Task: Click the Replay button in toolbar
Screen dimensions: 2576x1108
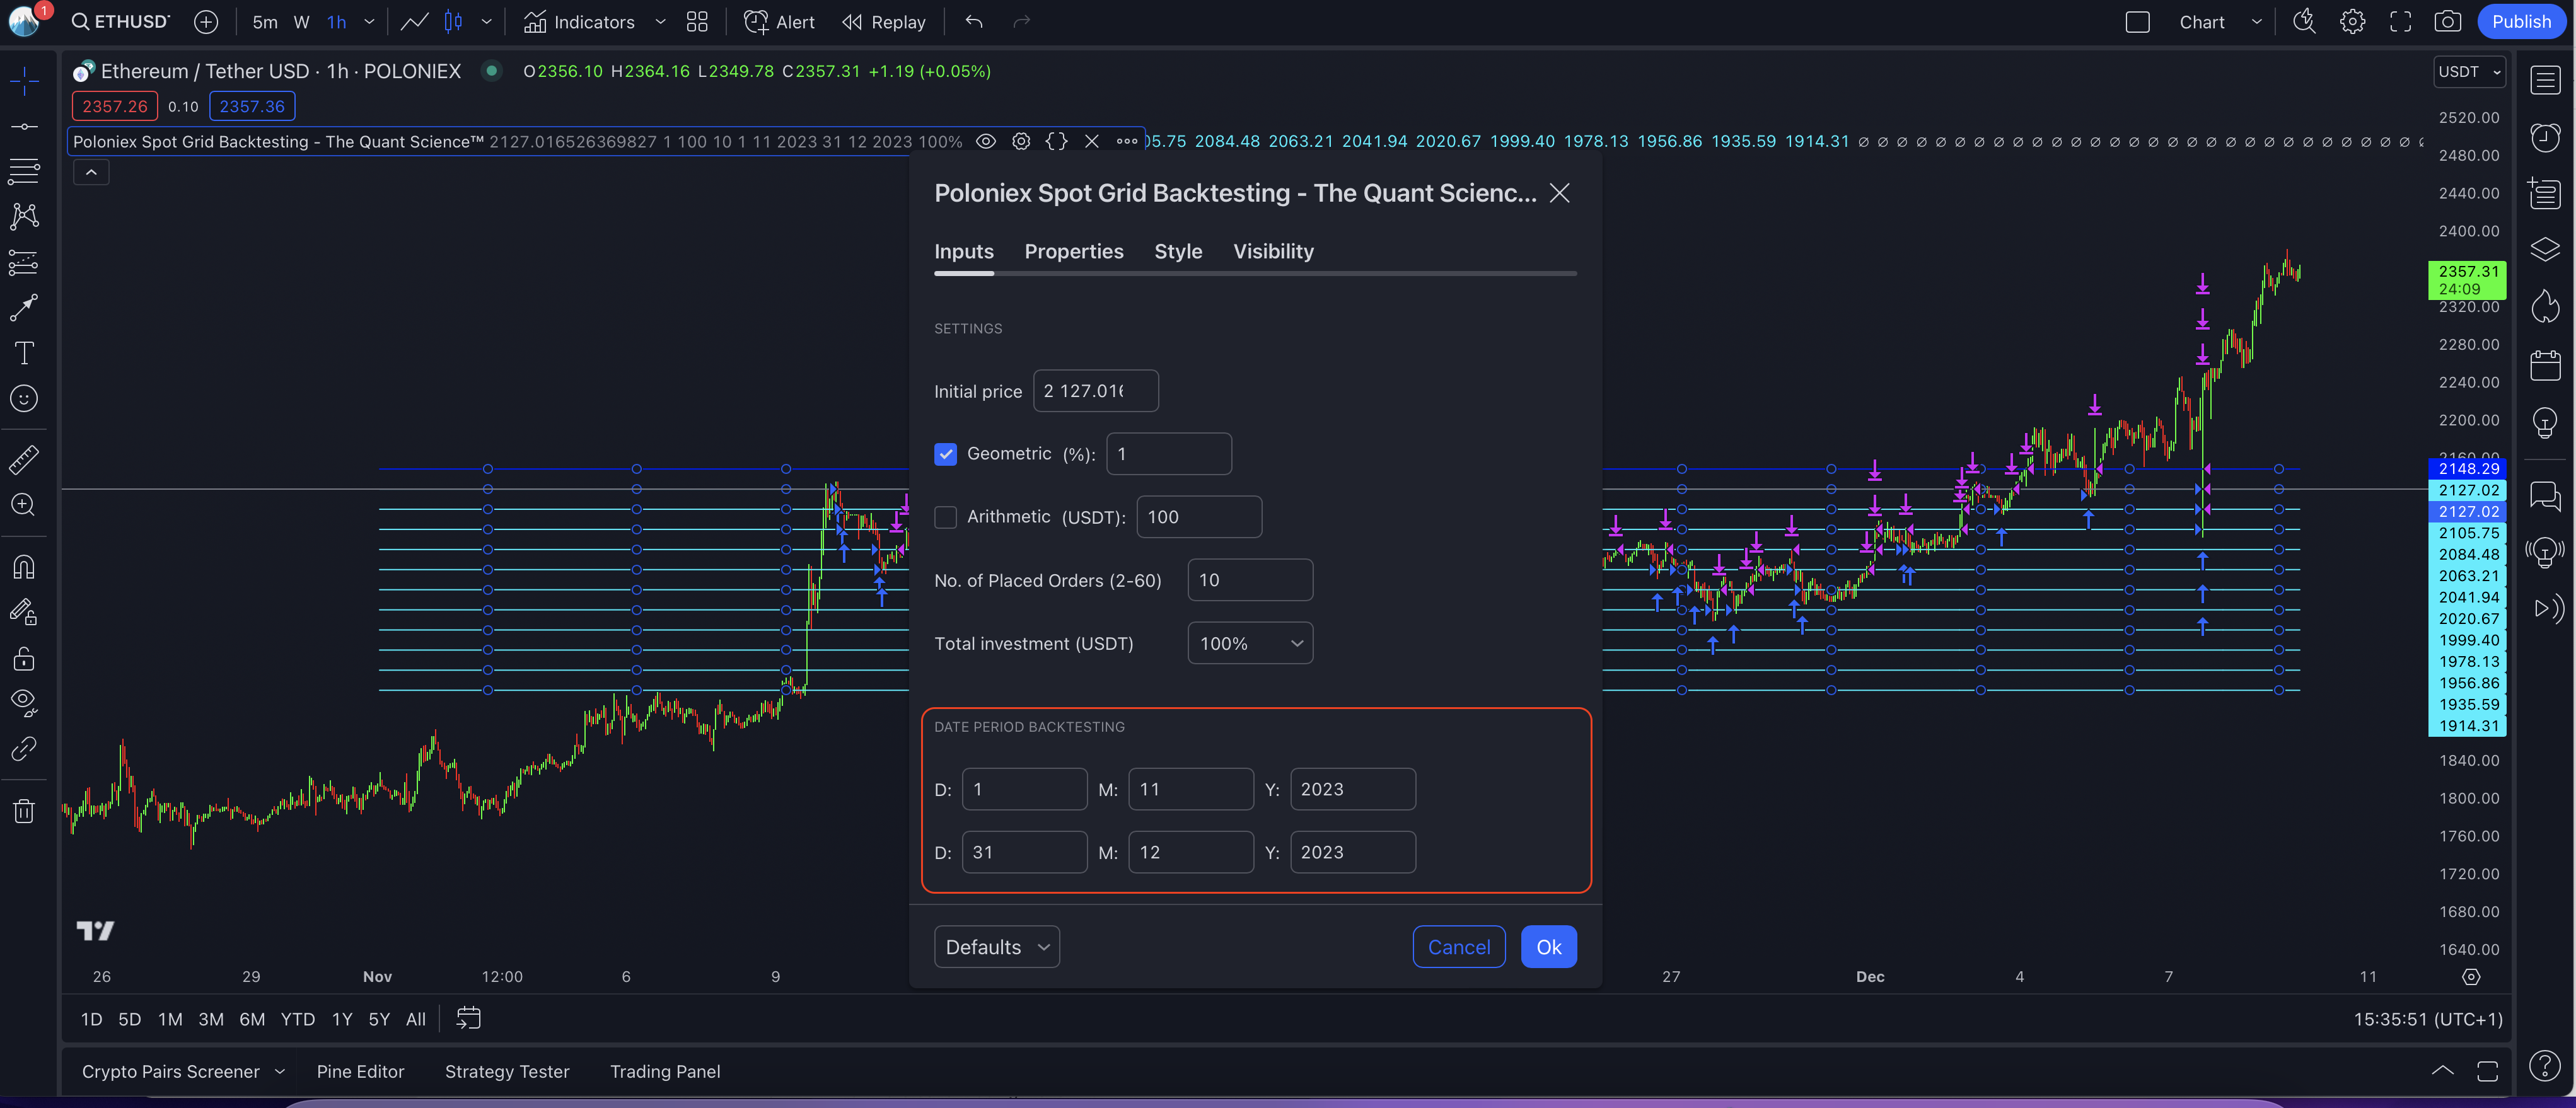Action: 884,22
